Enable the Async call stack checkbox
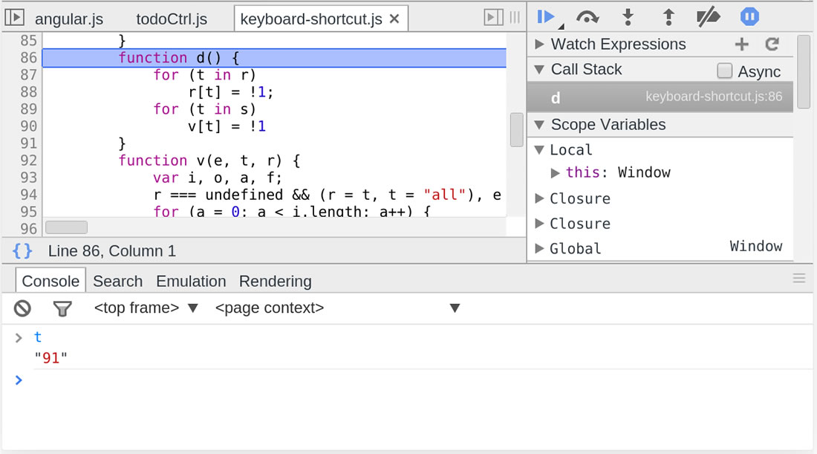 pos(725,71)
